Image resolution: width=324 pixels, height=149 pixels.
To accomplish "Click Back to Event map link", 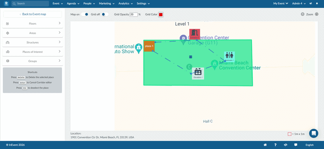I will [33, 14].
